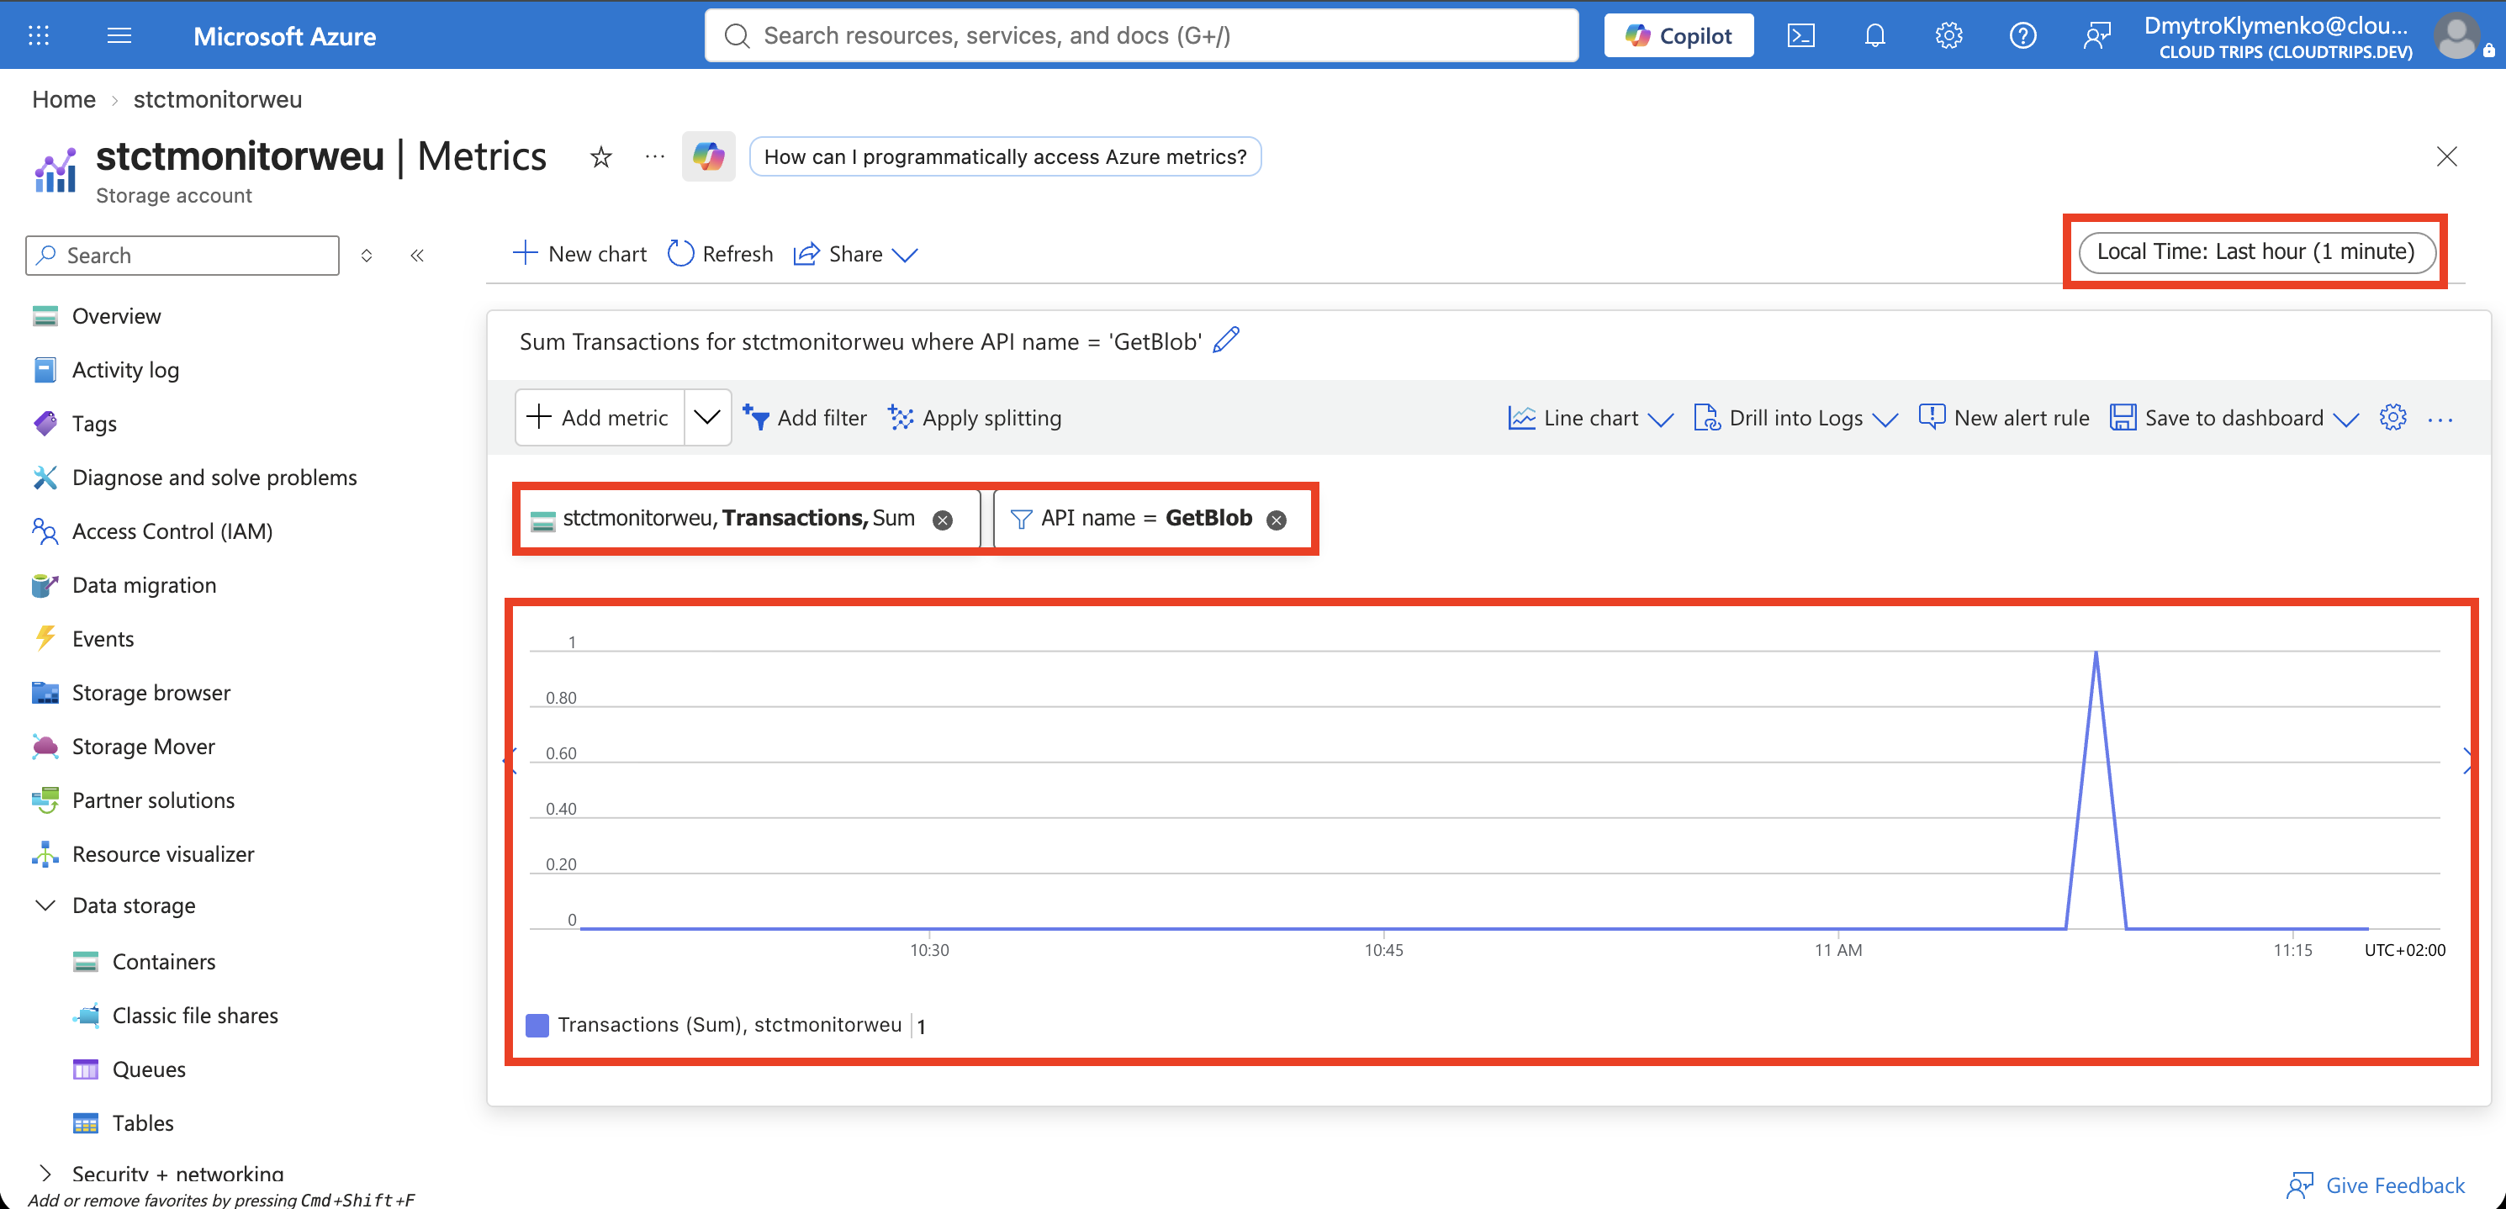The width and height of the screenshot is (2506, 1209).
Task: Select Containers under Data storage
Action: tap(163, 961)
